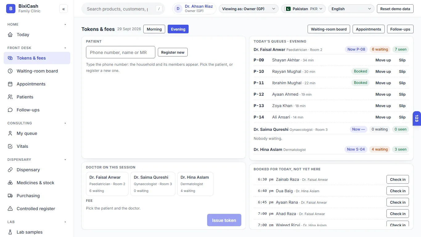
Task: Click the BixiCash logo icon
Action: (x=11, y=9)
